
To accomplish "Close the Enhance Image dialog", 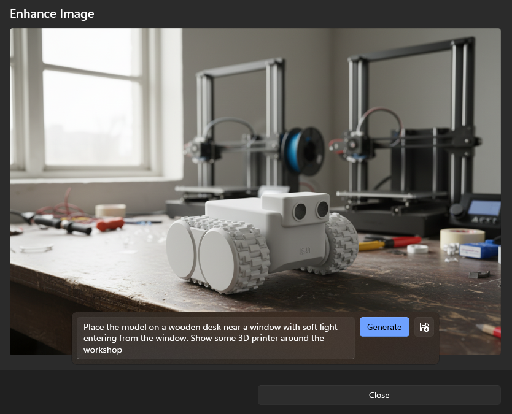I will click(379, 395).
